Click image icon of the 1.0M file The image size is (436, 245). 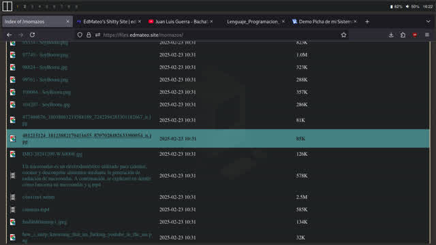pos(13,54)
